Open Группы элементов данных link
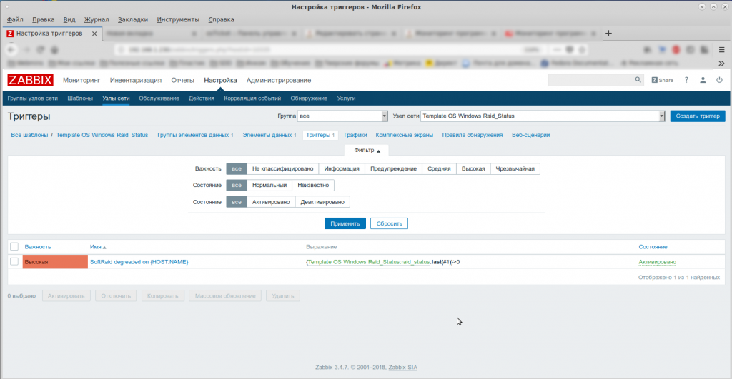This screenshot has height=379, width=732. pos(193,135)
